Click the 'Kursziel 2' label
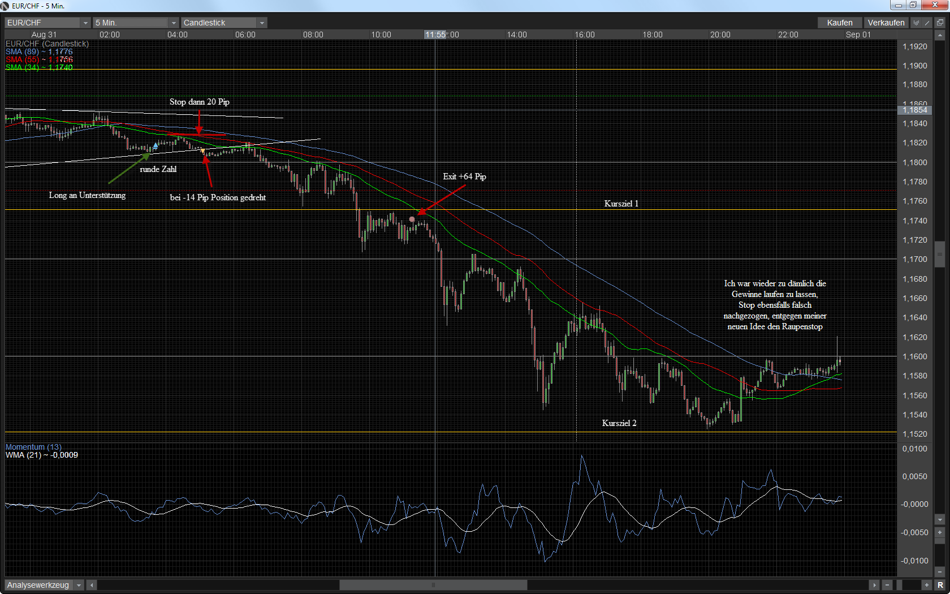The height and width of the screenshot is (594, 950). (x=619, y=423)
